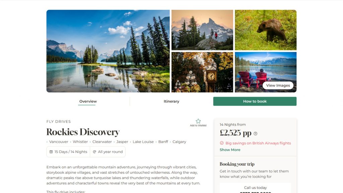Viewport: 343px width, 193px height.
Task: Click the Big savings on British Airways flights text
Action: click(x=258, y=143)
